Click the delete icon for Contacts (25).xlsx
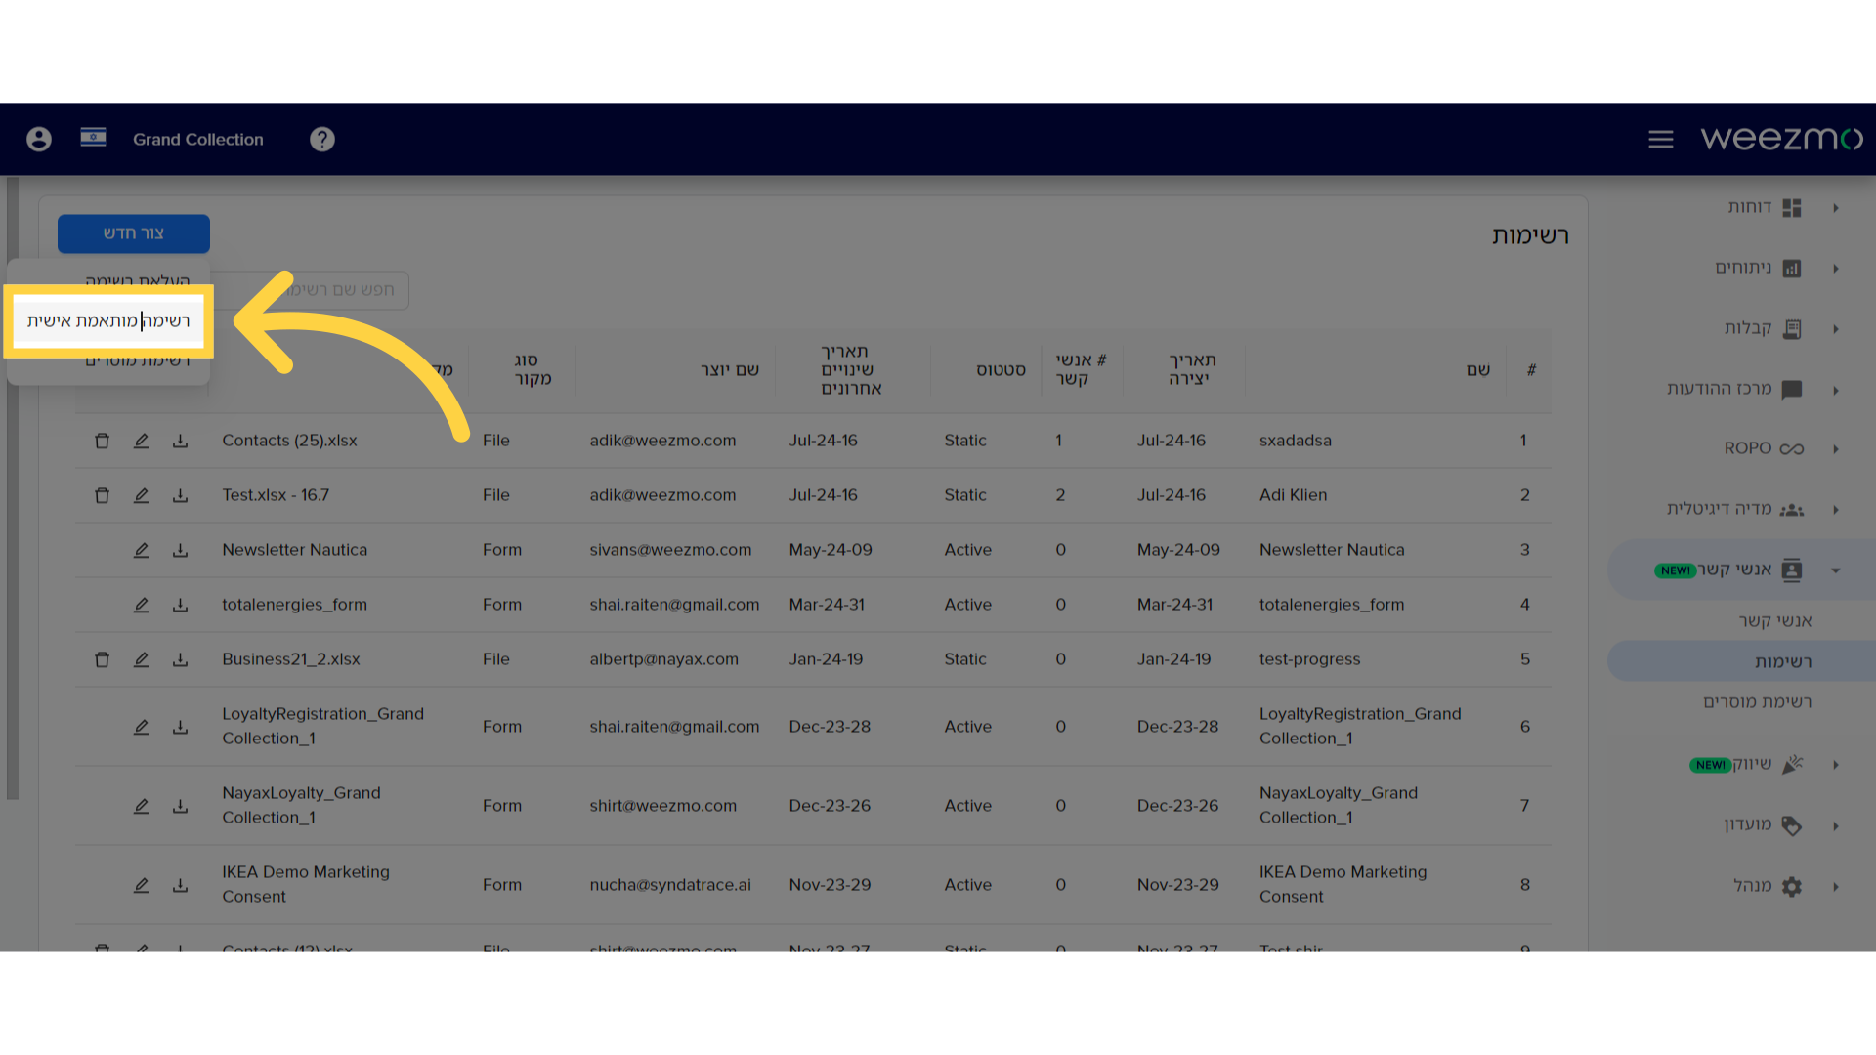 tap(101, 441)
